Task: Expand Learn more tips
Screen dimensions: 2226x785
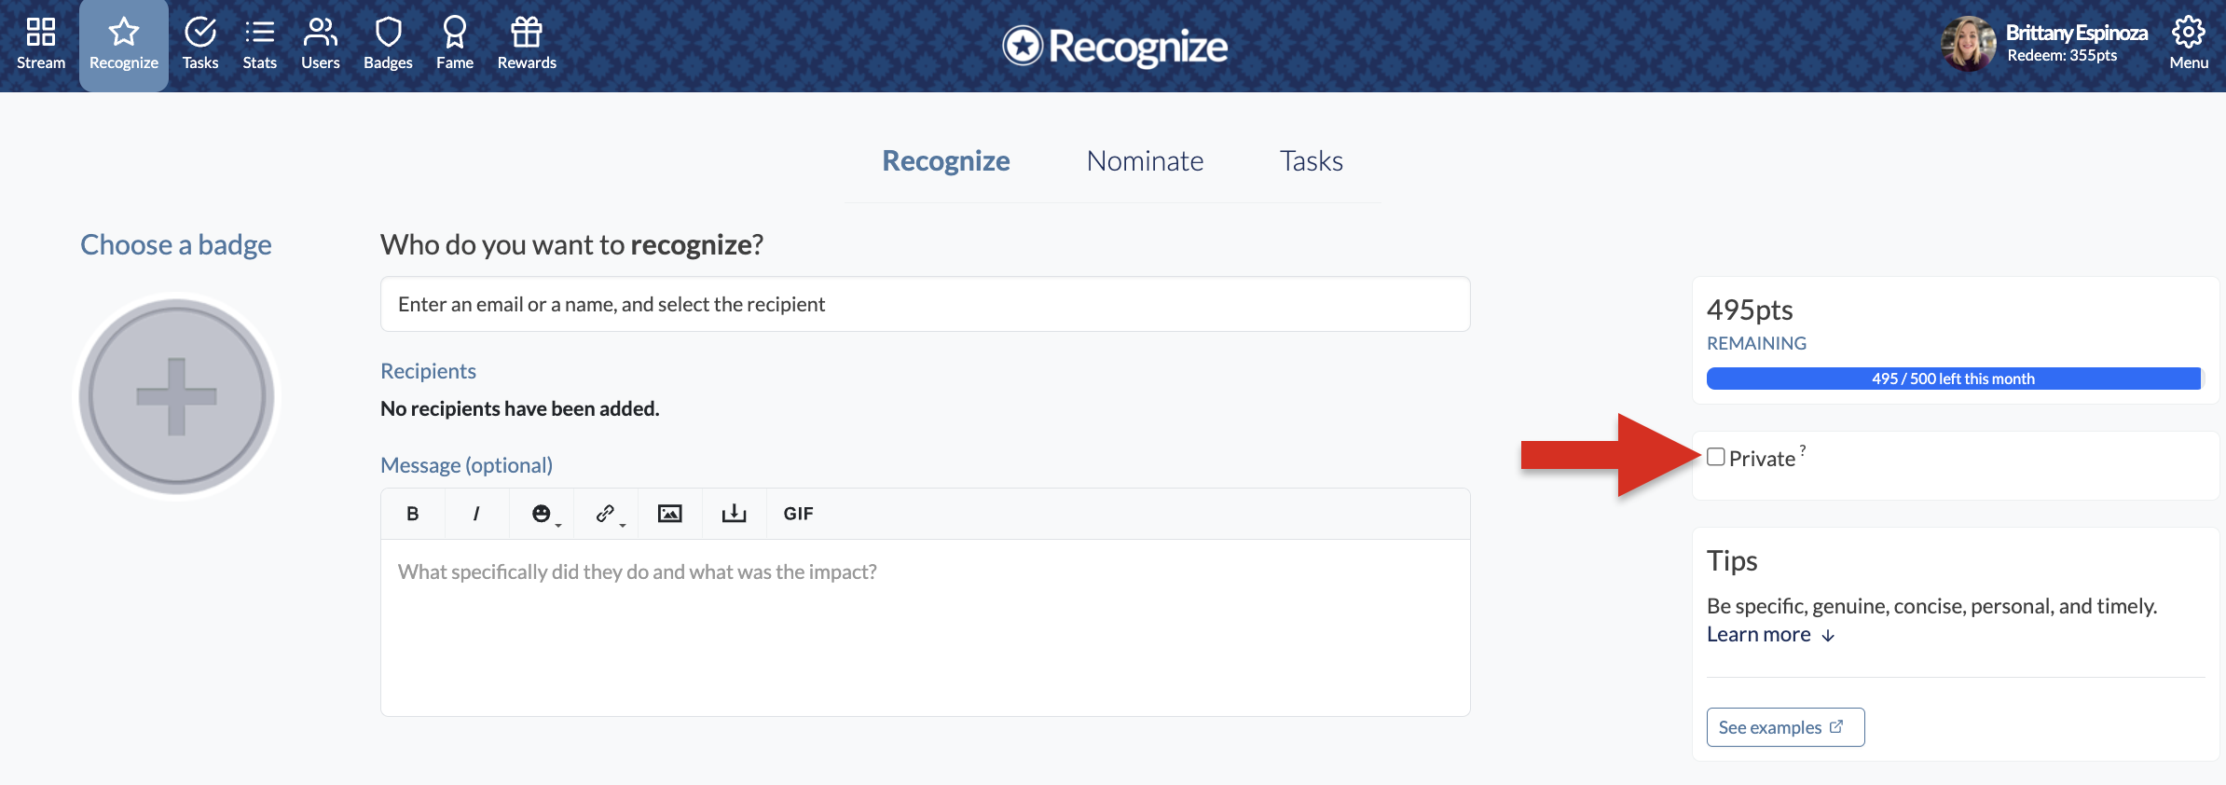Action: pyautogui.click(x=1770, y=635)
